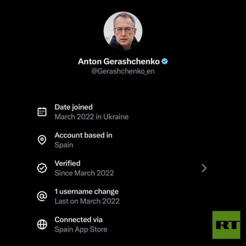Click the 'Spain' location value
The height and width of the screenshot is (246, 246).
click(64, 145)
